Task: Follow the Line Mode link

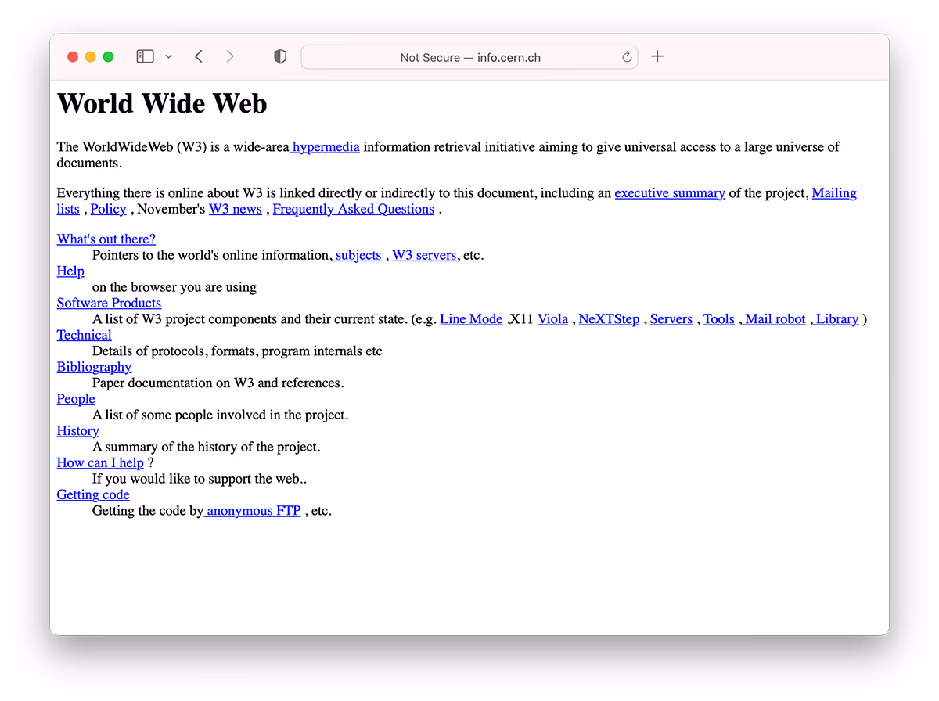Action: point(471,319)
